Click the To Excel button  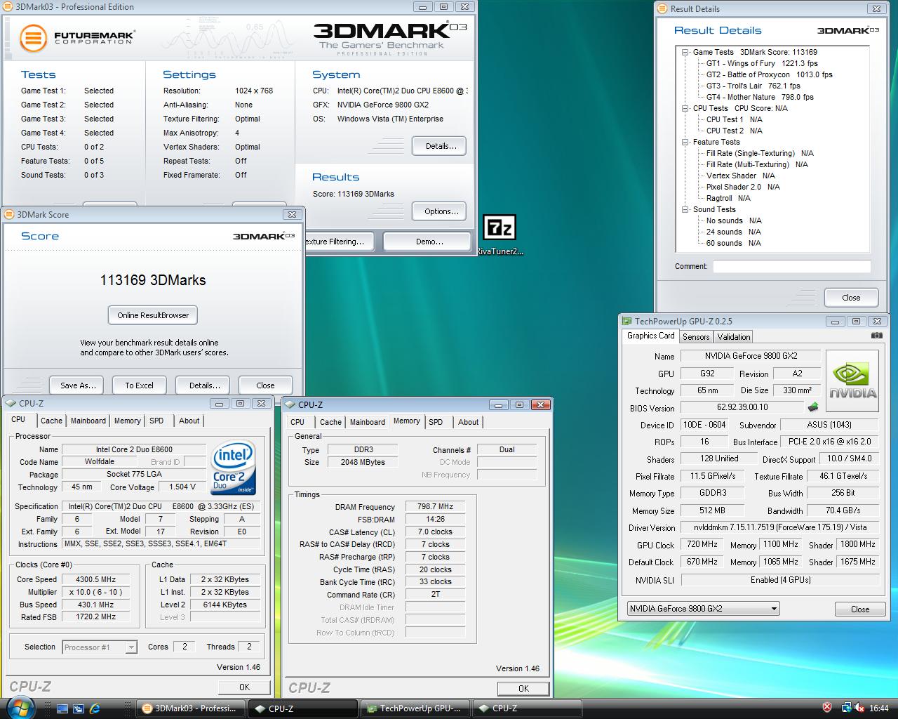[139, 385]
